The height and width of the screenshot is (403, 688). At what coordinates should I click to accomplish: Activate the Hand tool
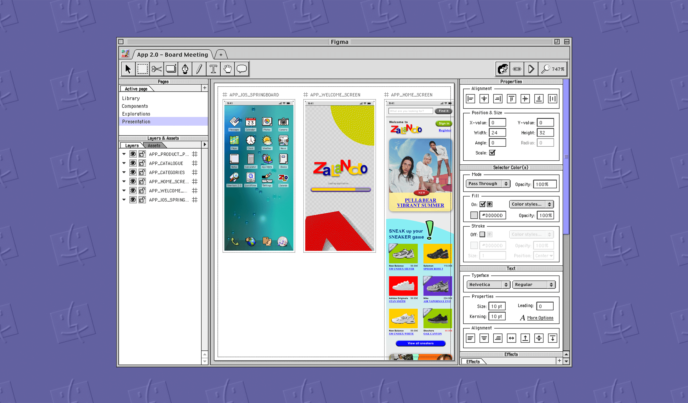pyautogui.click(x=227, y=69)
